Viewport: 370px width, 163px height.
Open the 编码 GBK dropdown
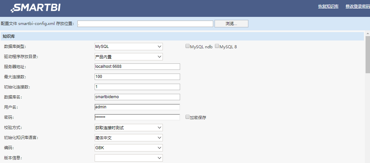pyautogui.click(x=129, y=148)
